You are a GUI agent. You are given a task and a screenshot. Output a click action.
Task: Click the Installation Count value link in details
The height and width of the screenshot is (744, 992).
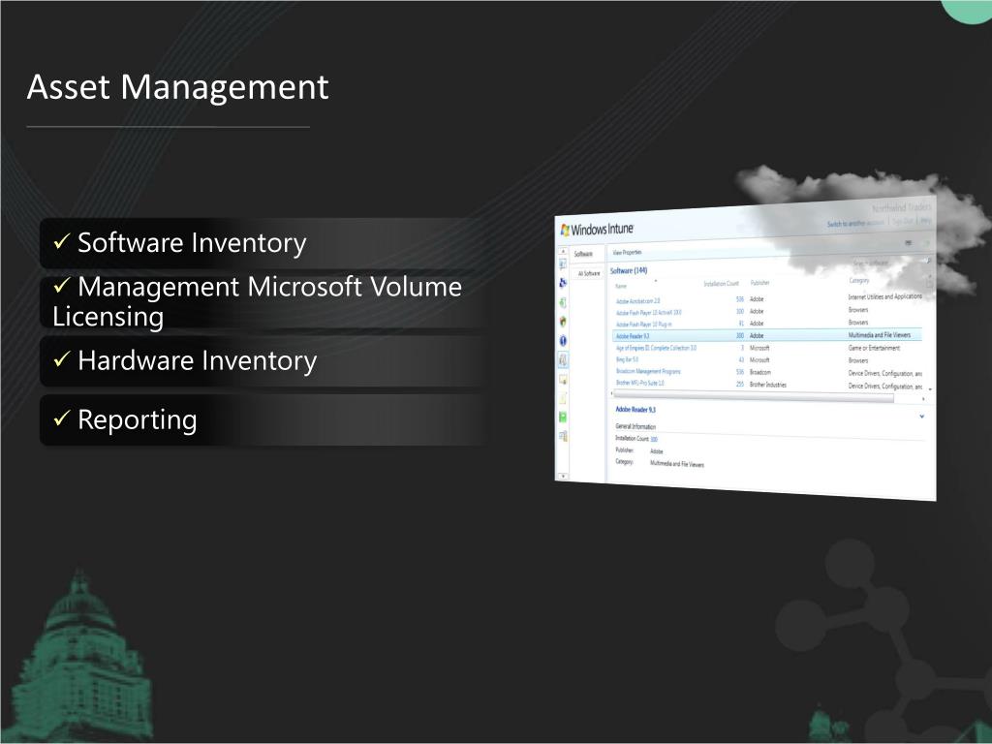pos(654,439)
